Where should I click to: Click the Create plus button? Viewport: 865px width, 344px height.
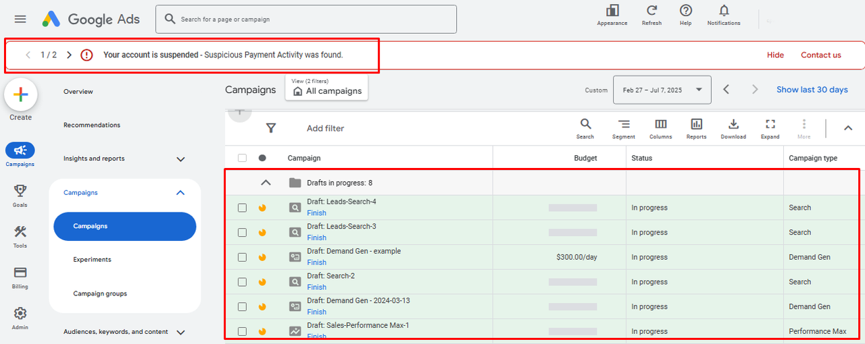click(x=20, y=95)
